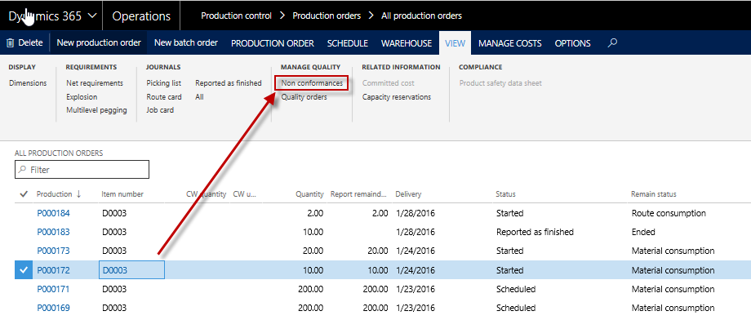Select the WAREHOUSE tab
The image size is (751, 320).
click(x=407, y=43)
